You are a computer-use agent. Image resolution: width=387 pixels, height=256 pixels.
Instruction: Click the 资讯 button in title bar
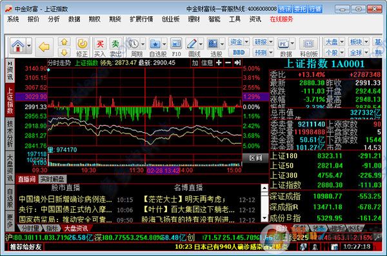pyautogui.click(x=285, y=9)
